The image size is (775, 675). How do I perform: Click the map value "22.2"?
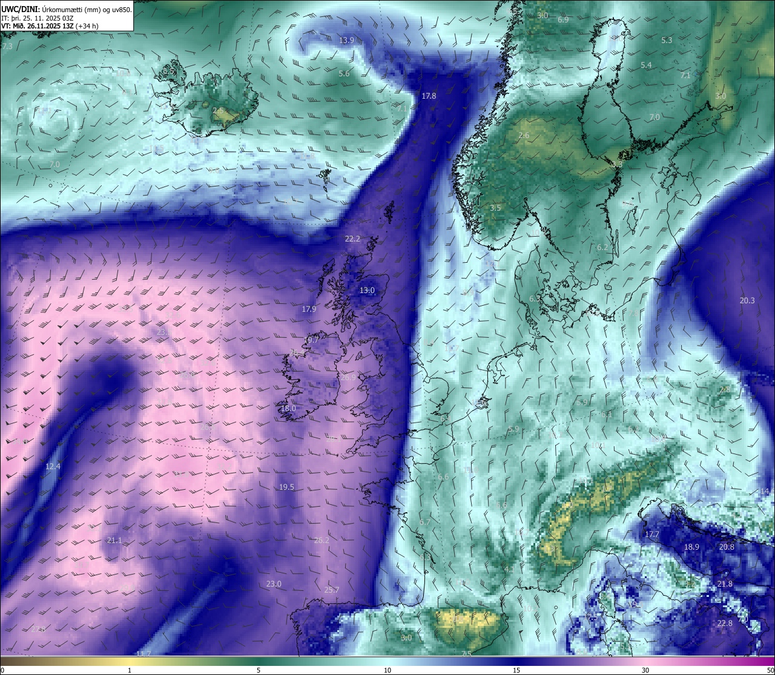pyautogui.click(x=352, y=239)
